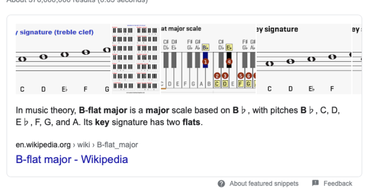Click the yellow F key label on piano
372x195 pixels.
[x=241, y=84]
